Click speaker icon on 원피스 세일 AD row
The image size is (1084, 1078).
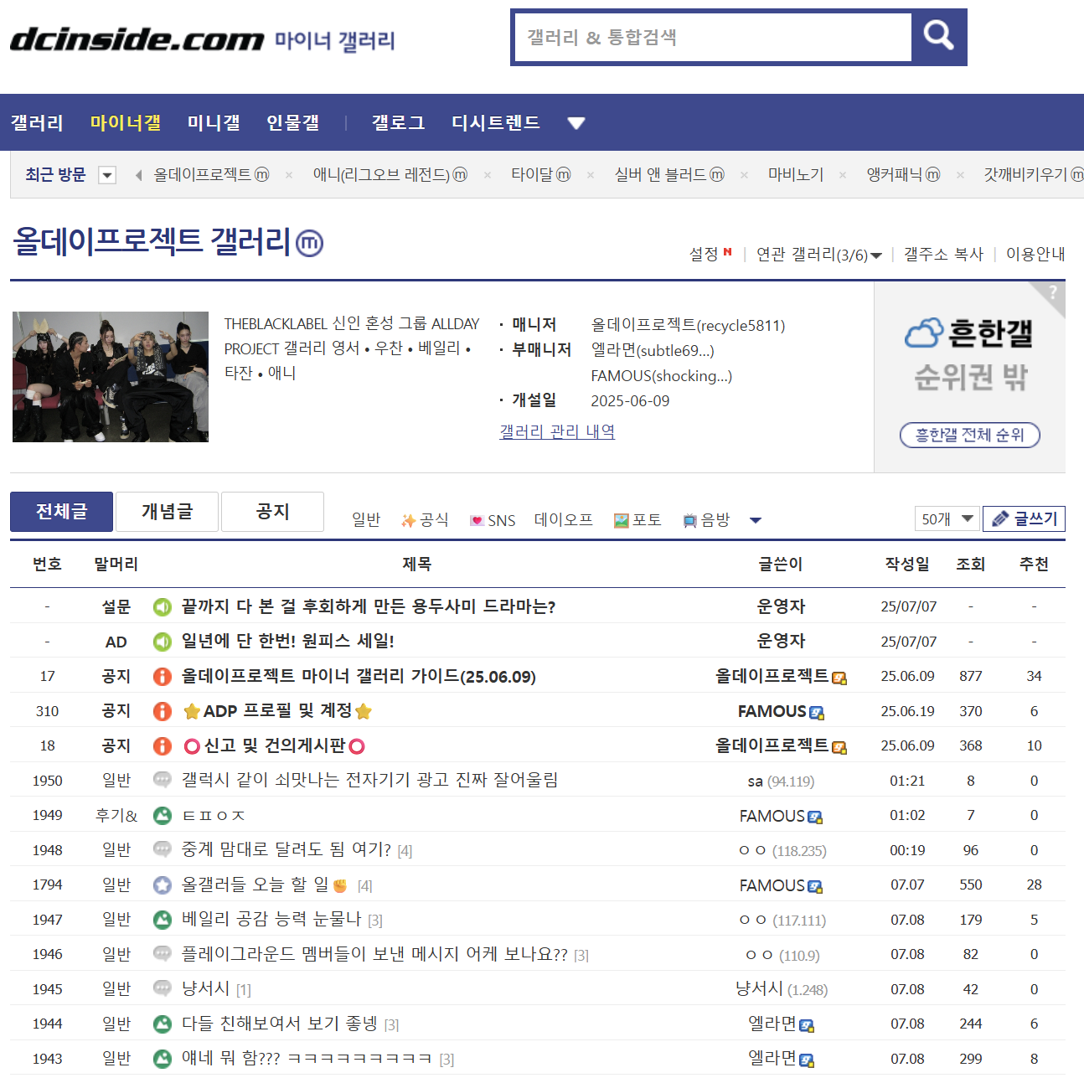pyautogui.click(x=163, y=642)
